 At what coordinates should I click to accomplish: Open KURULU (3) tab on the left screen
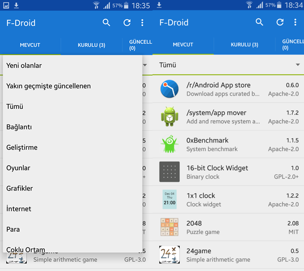coord(91,45)
